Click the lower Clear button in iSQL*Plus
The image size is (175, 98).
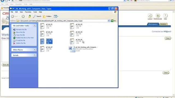(166, 73)
